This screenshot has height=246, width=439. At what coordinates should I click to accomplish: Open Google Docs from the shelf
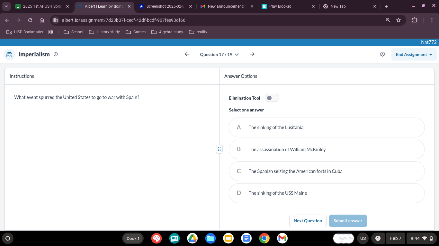246,238
